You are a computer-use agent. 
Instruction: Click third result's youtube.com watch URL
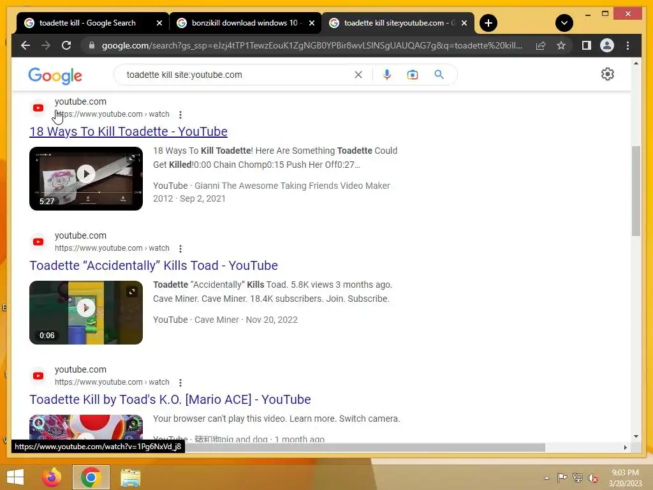(x=112, y=382)
